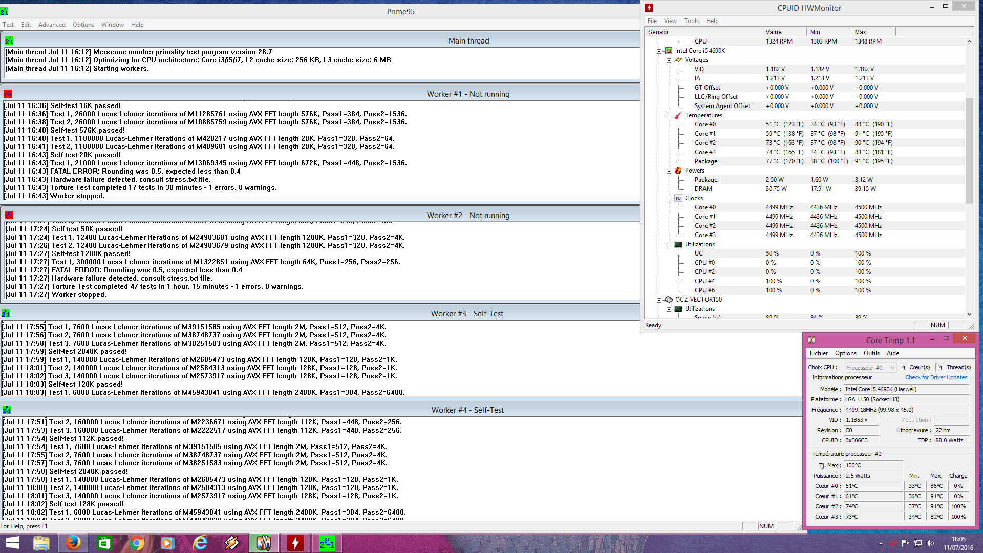
Task: Collapse the Powers tree node
Action: 669,171
